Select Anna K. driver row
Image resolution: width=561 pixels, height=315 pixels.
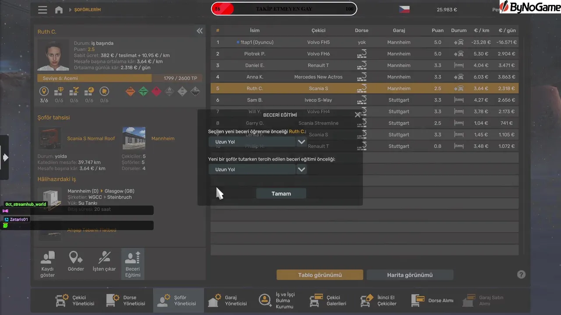click(365, 77)
